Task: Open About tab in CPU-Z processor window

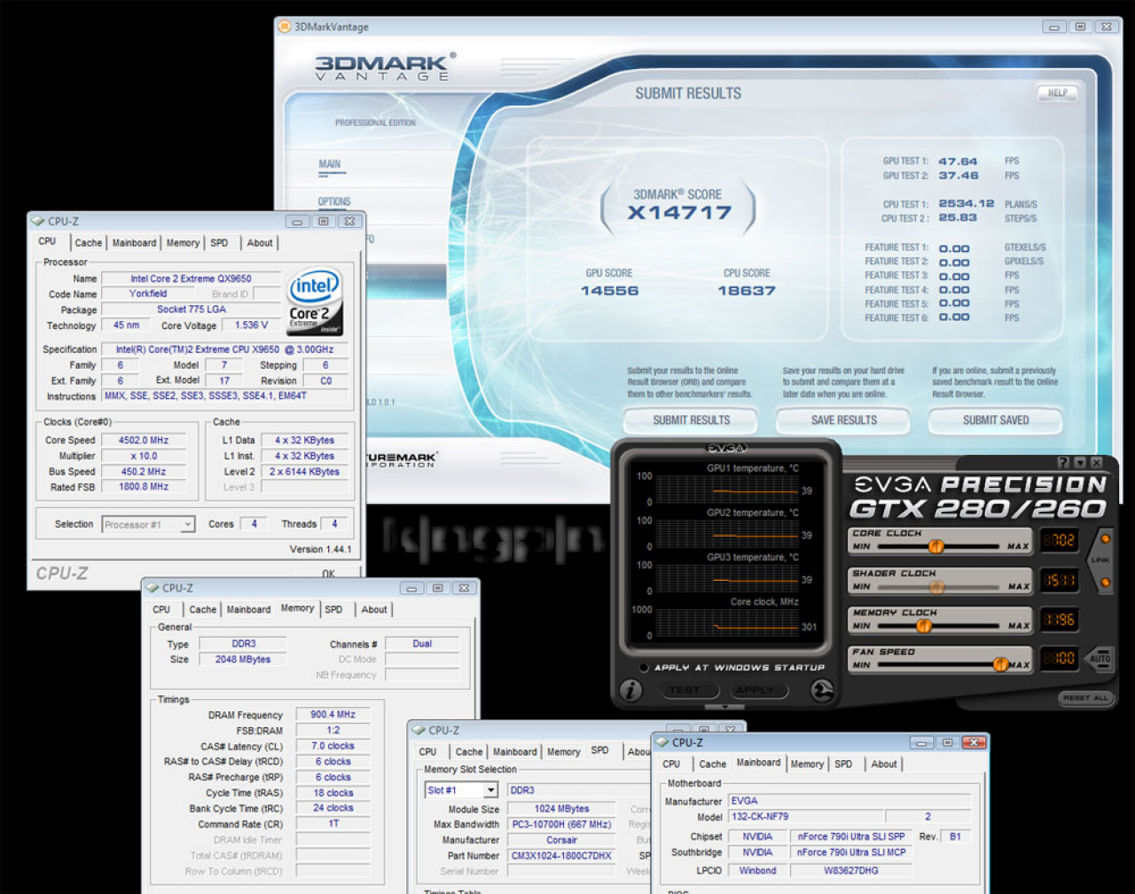Action: click(260, 243)
